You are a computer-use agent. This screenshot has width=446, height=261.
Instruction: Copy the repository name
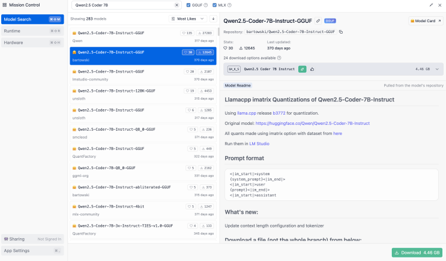tap(341, 32)
